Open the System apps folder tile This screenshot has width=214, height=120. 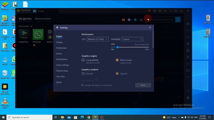click(50, 34)
